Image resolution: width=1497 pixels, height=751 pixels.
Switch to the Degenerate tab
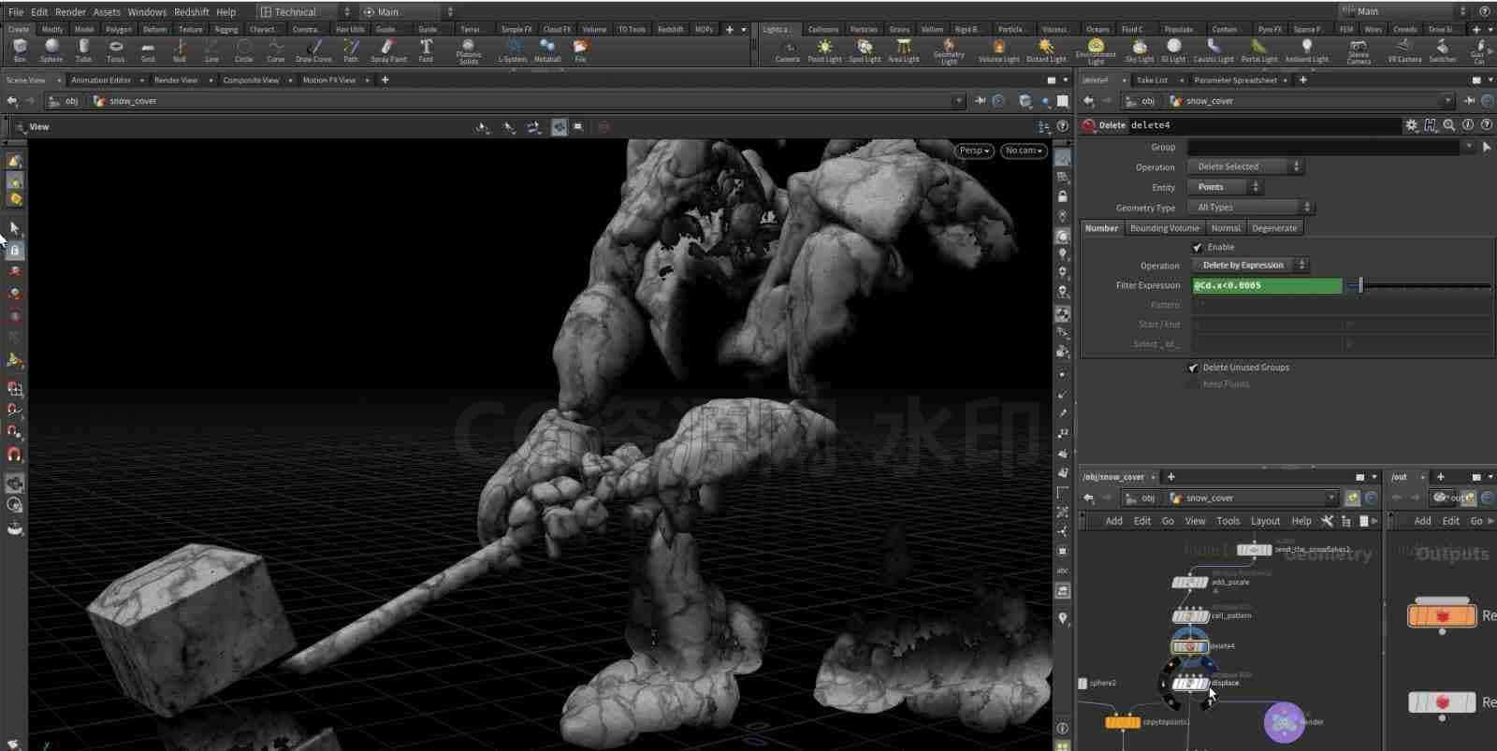click(x=1274, y=228)
